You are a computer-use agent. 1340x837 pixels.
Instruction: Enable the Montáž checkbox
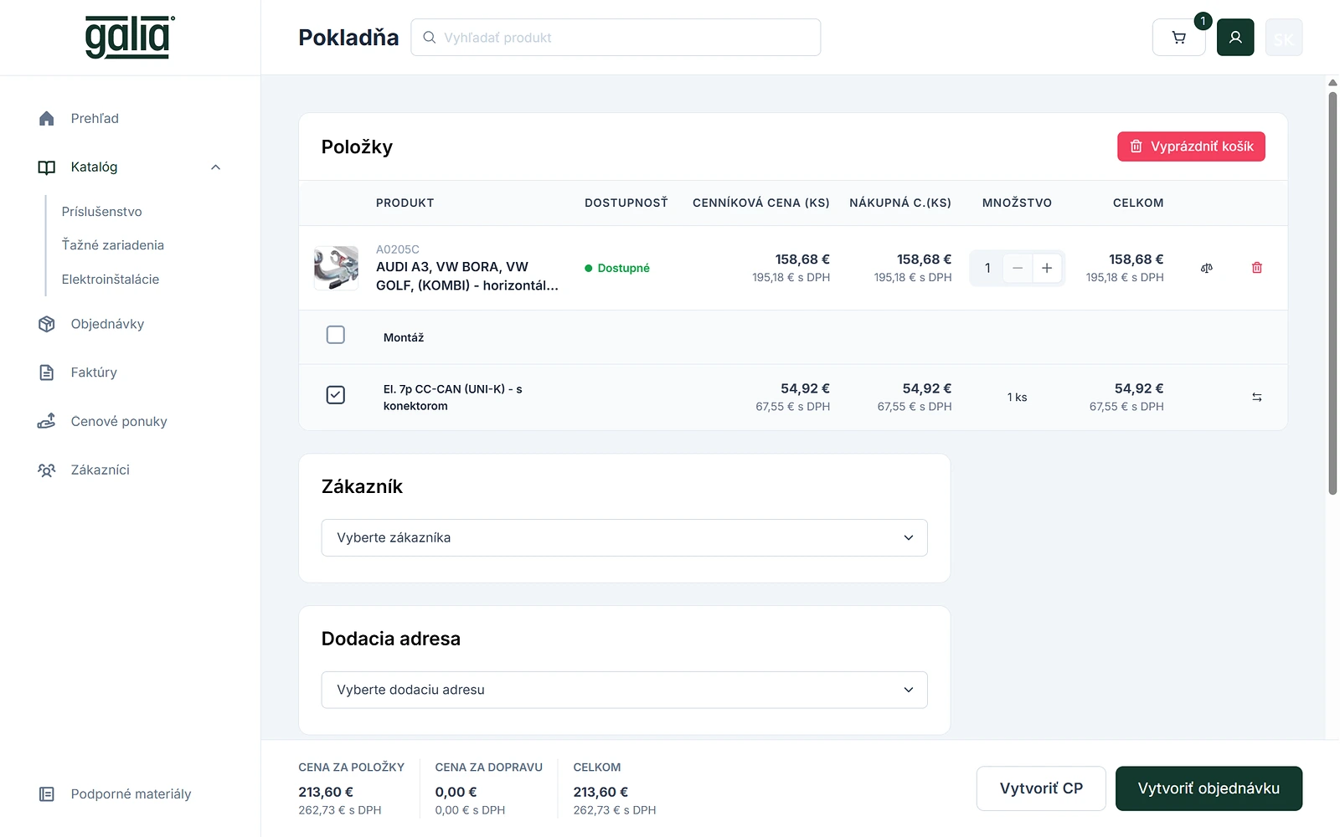click(x=336, y=335)
